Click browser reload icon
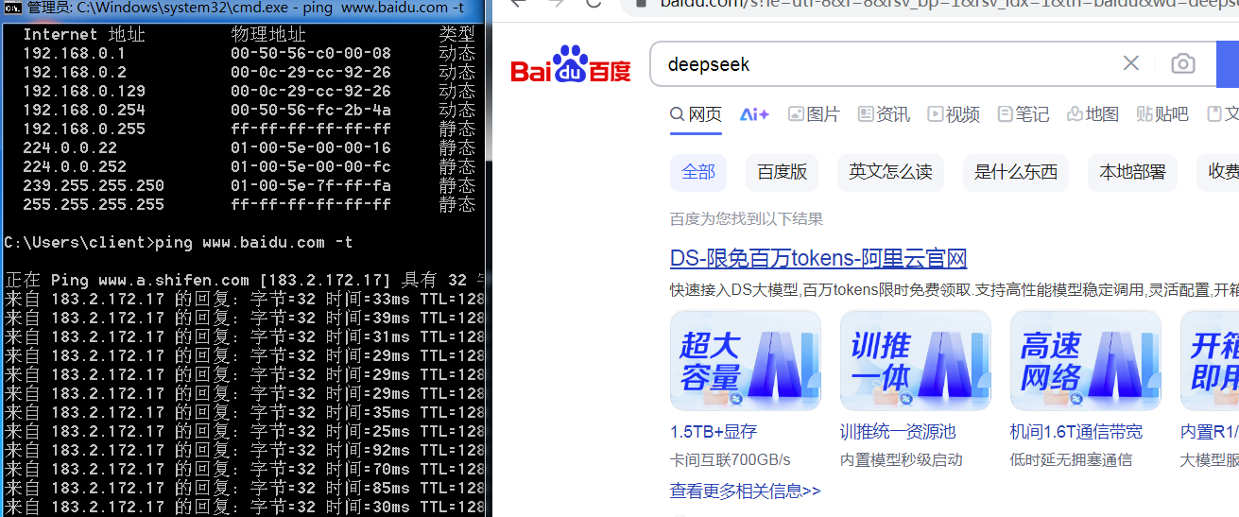1239x517 pixels. pos(594,3)
